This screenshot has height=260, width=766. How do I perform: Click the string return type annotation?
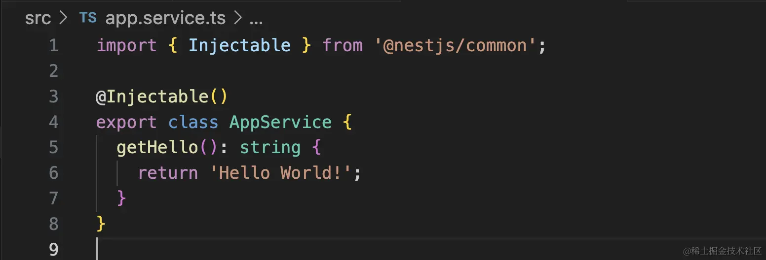(x=270, y=147)
